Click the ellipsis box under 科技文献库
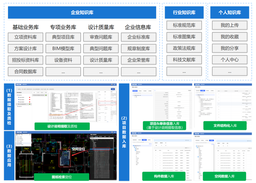Screen dimensions: 256x183 click(x=184, y=71)
